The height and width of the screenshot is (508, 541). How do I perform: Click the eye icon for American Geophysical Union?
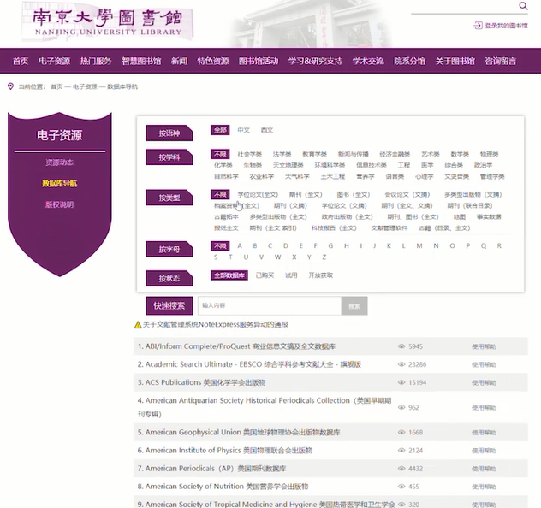(x=401, y=433)
